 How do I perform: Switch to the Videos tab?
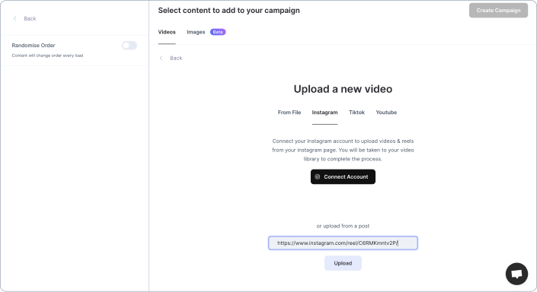[167, 32]
